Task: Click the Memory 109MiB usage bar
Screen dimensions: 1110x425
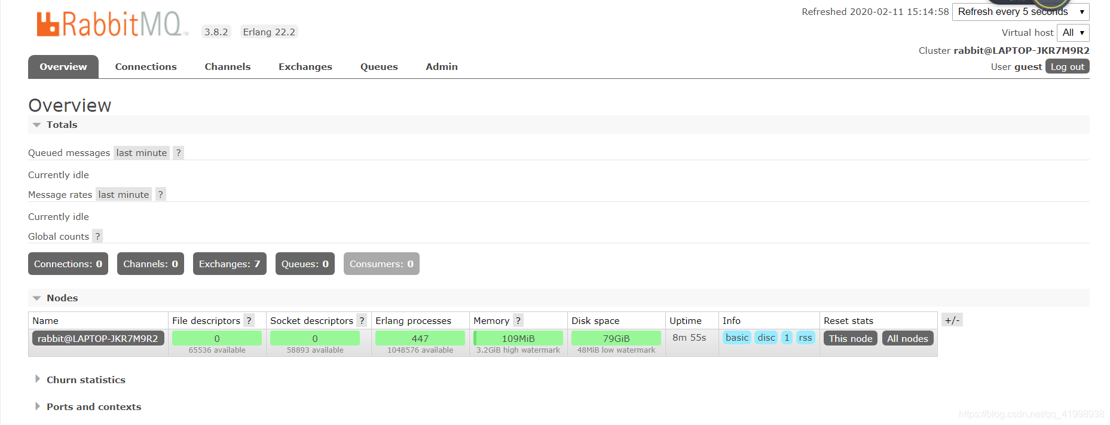Action: coord(518,338)
